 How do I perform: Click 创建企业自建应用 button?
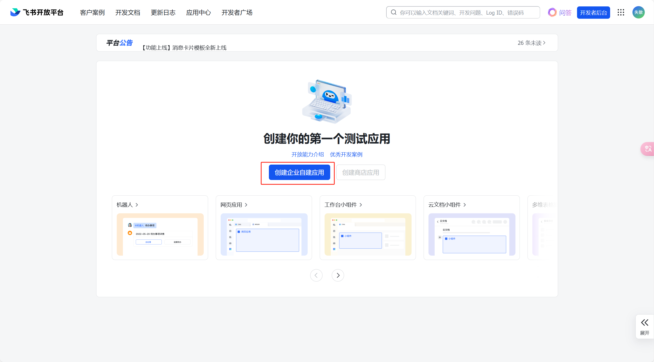point(299,173)
